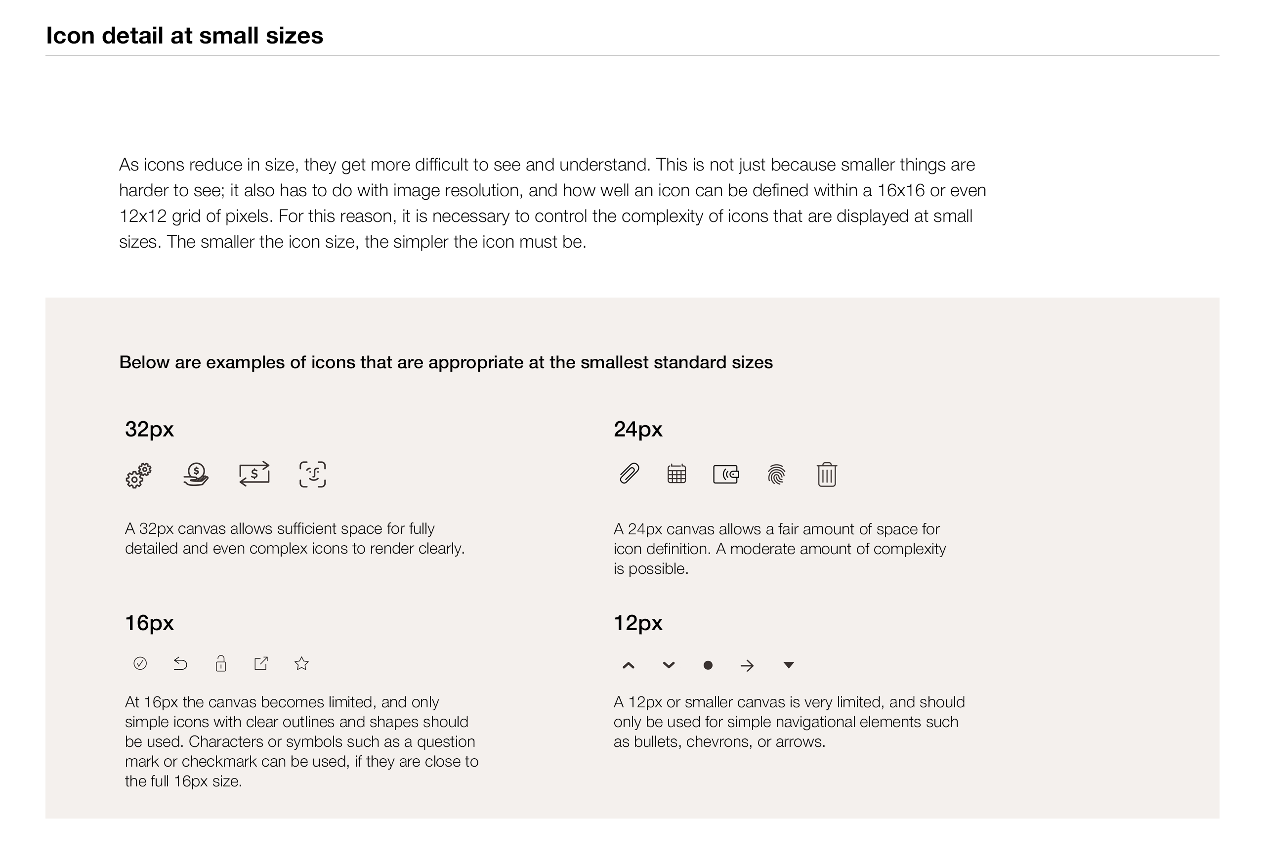Tap the fingerprint icon

pyautogui.click(x=776, y=474)
